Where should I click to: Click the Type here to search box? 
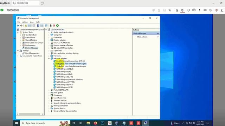pos(45,123)
